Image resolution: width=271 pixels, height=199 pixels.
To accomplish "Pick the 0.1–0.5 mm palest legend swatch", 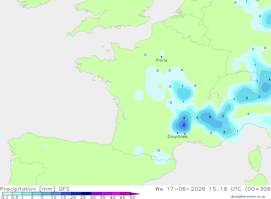I will pyautogui.click(x=7, y=194).
